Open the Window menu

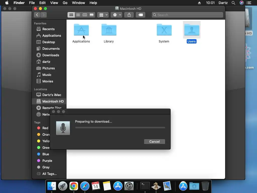(79, 3)
